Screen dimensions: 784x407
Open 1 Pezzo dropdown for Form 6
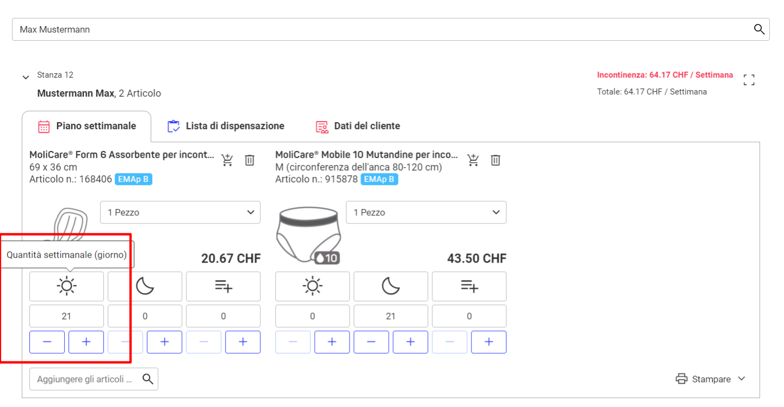pos(180,212)
